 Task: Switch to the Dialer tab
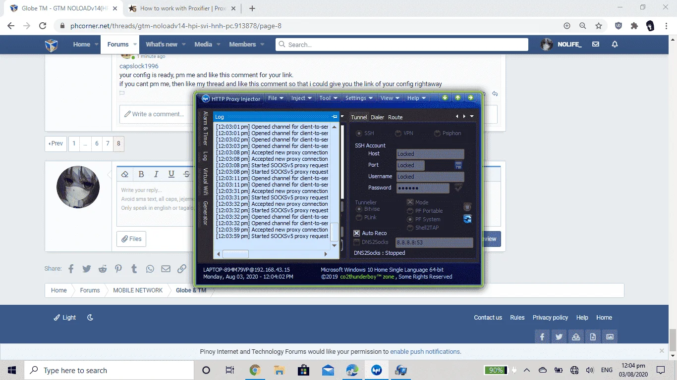click(377, 117)
